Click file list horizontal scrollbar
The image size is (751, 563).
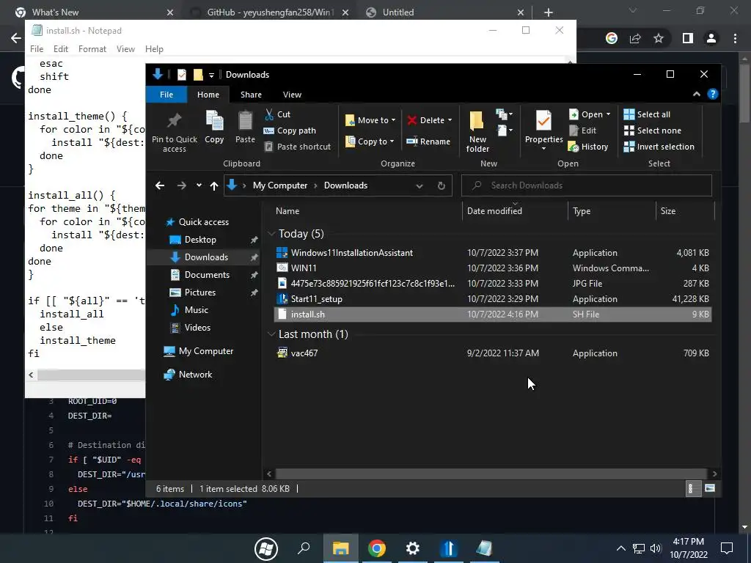click(491, 474)
